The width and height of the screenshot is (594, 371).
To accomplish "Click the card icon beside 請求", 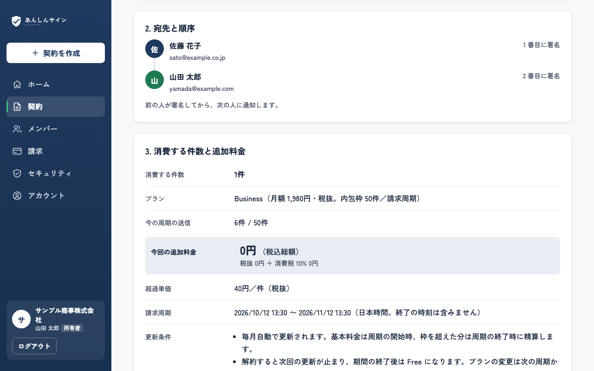I will (x=17, y=151).
